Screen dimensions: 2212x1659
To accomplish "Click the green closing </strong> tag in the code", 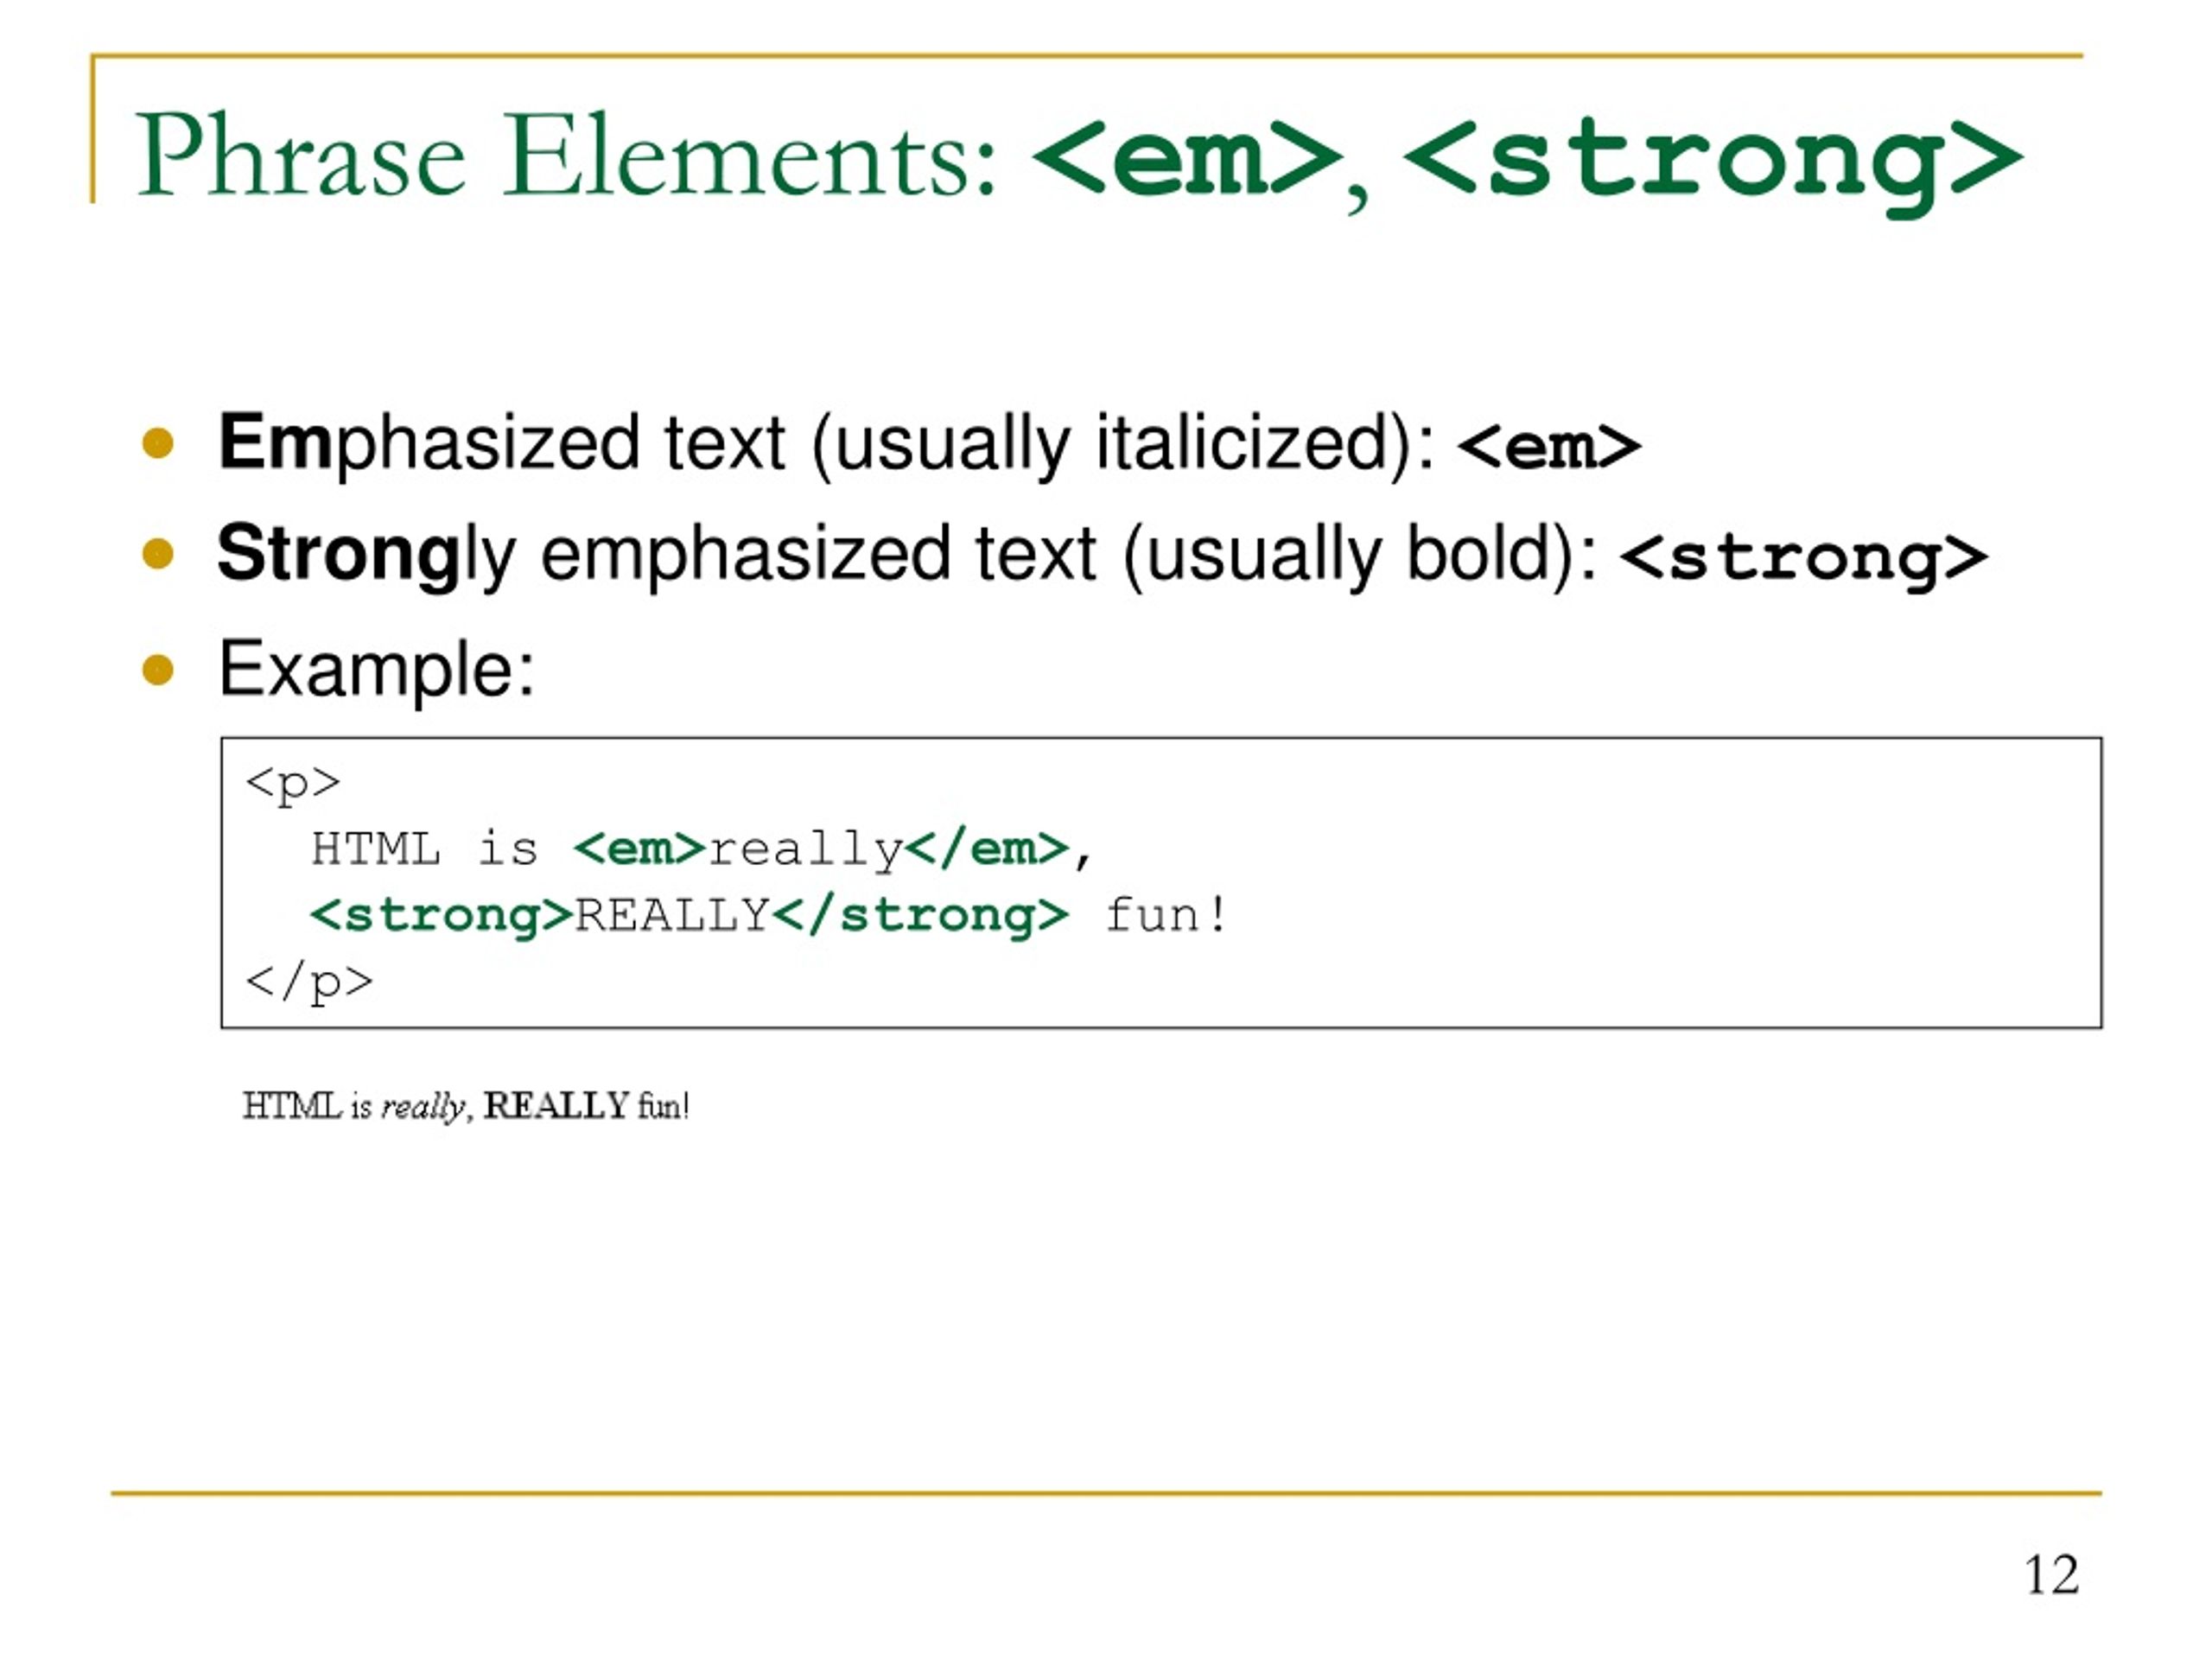I will pyautogui.click(x=921, y=916).
